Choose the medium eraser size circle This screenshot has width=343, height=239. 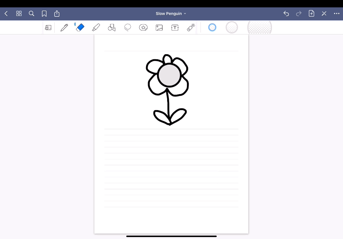click(232, 27)
